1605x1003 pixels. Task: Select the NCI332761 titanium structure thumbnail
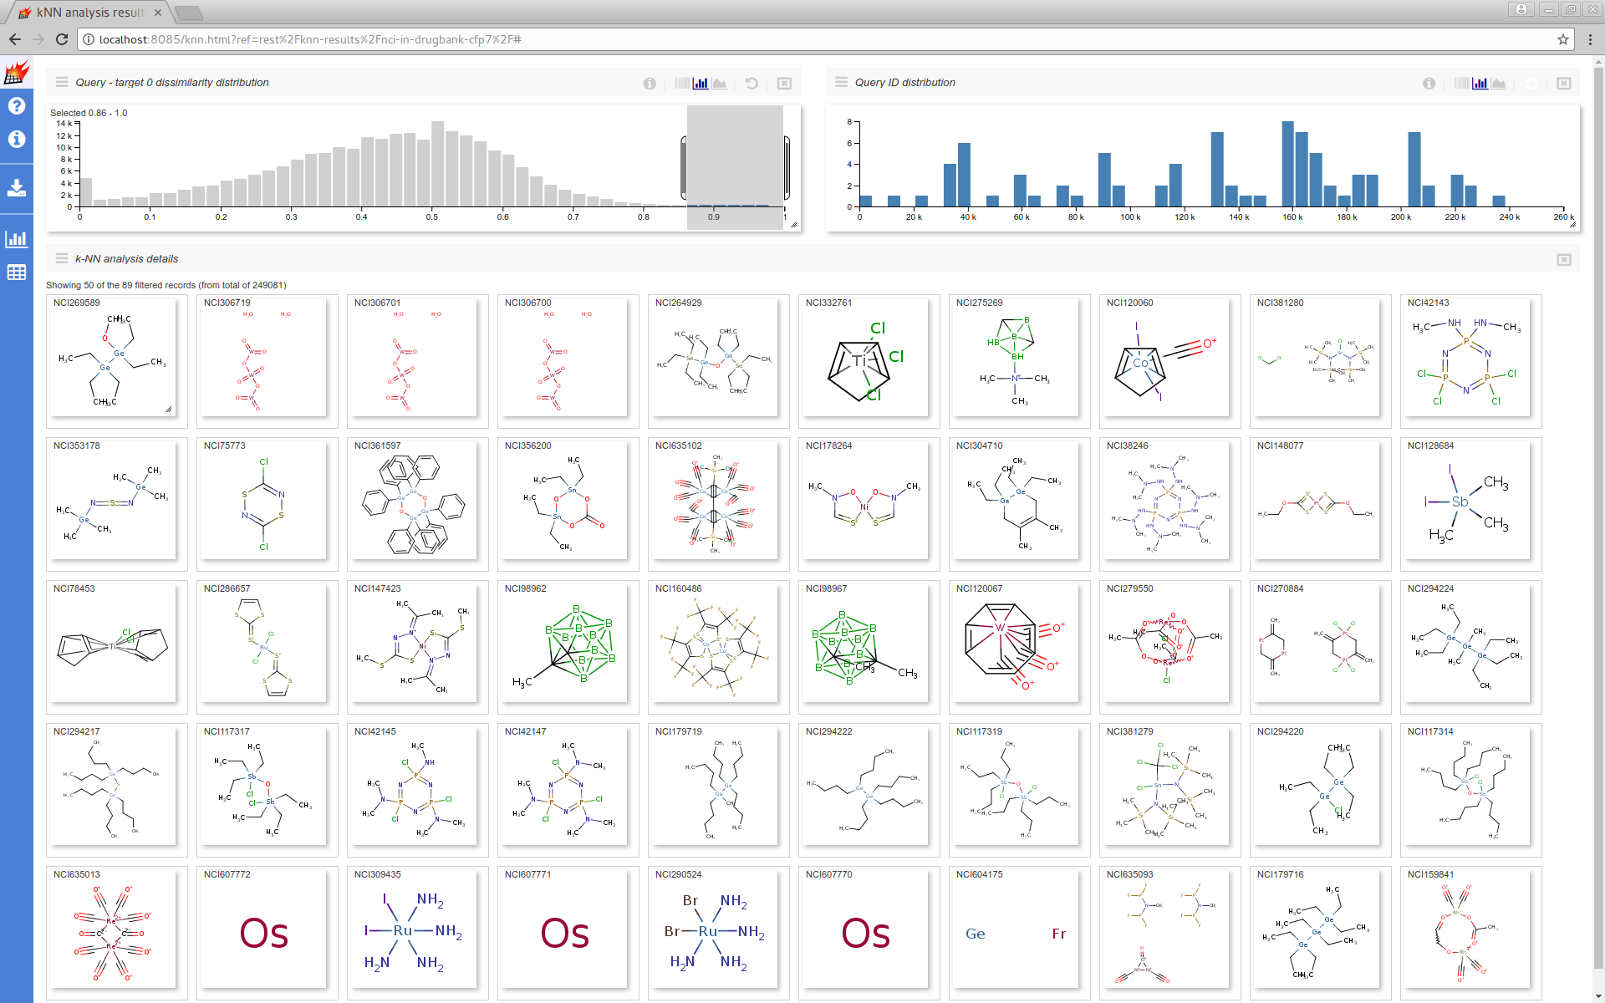click(864, 359)
